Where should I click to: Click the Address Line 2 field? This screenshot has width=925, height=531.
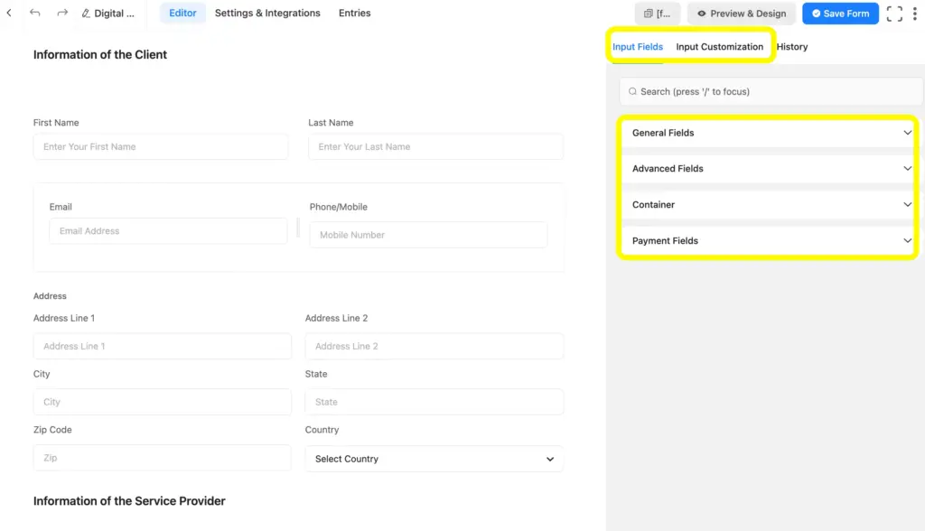click(x=434, y=346)
